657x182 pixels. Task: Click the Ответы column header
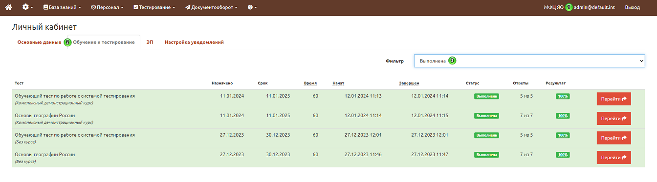[x=521, y=83]
